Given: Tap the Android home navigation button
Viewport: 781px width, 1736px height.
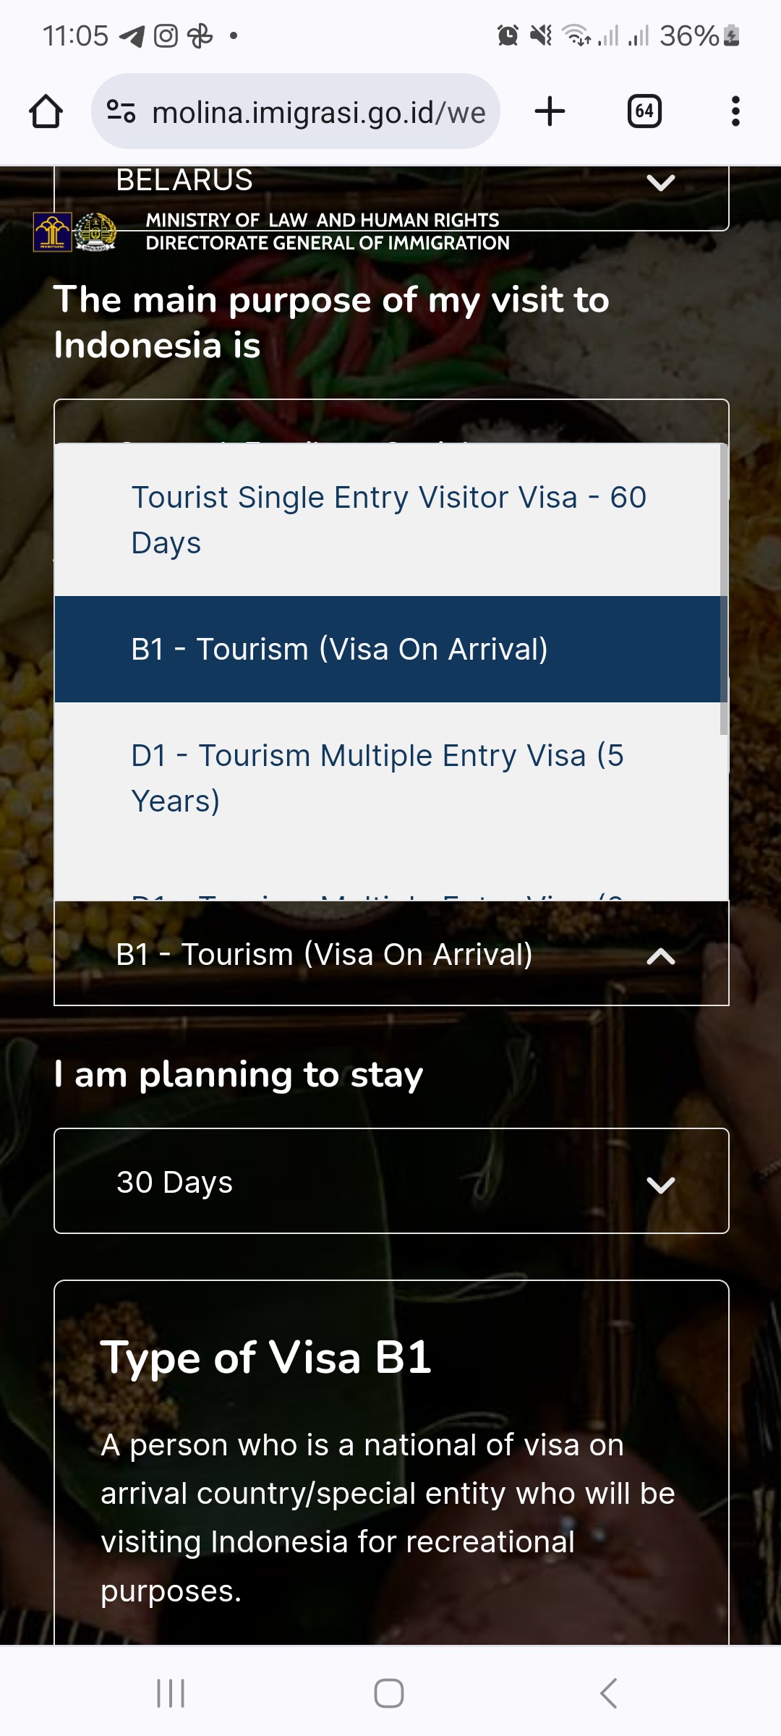Looking at the screenshot, I should pos(389,1693).
